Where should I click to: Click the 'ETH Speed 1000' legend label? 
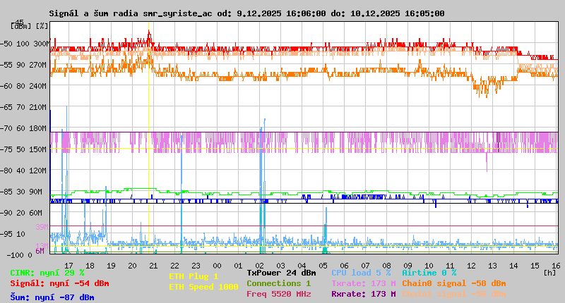point(203,287)
